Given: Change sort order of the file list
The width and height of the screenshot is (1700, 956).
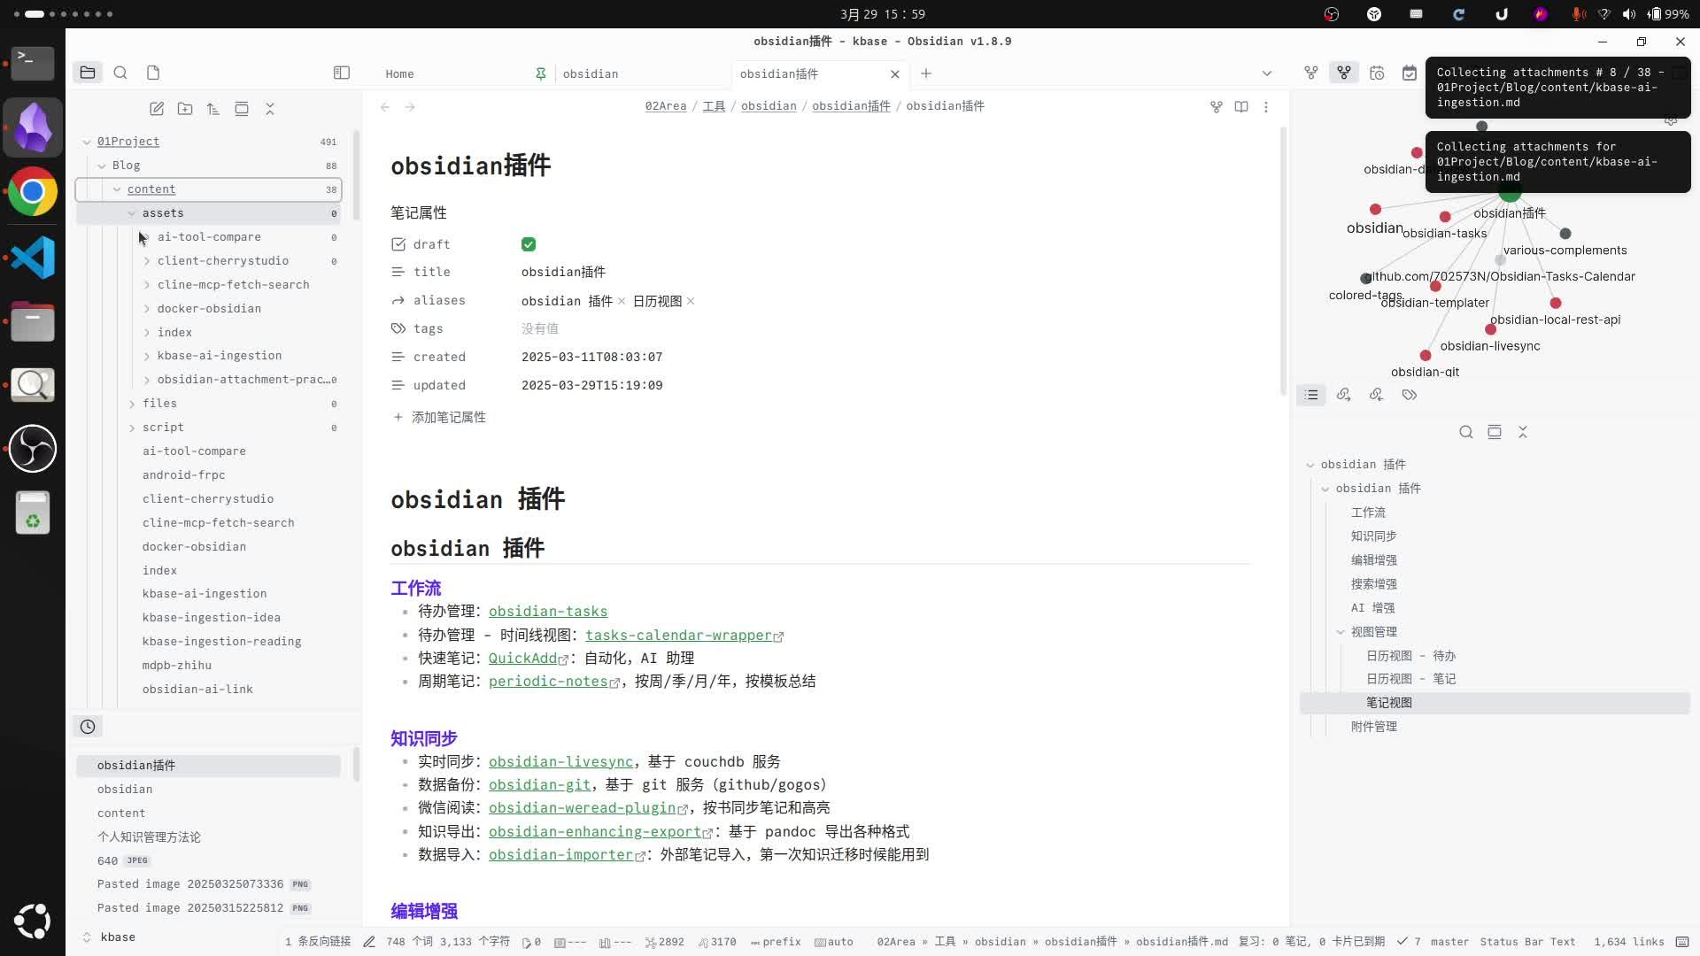Looking at the screenshot, I should pos(212,108).
